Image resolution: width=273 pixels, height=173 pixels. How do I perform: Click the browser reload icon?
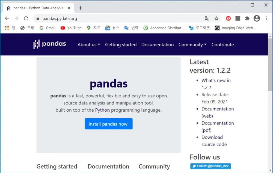(x=26, y=18)
